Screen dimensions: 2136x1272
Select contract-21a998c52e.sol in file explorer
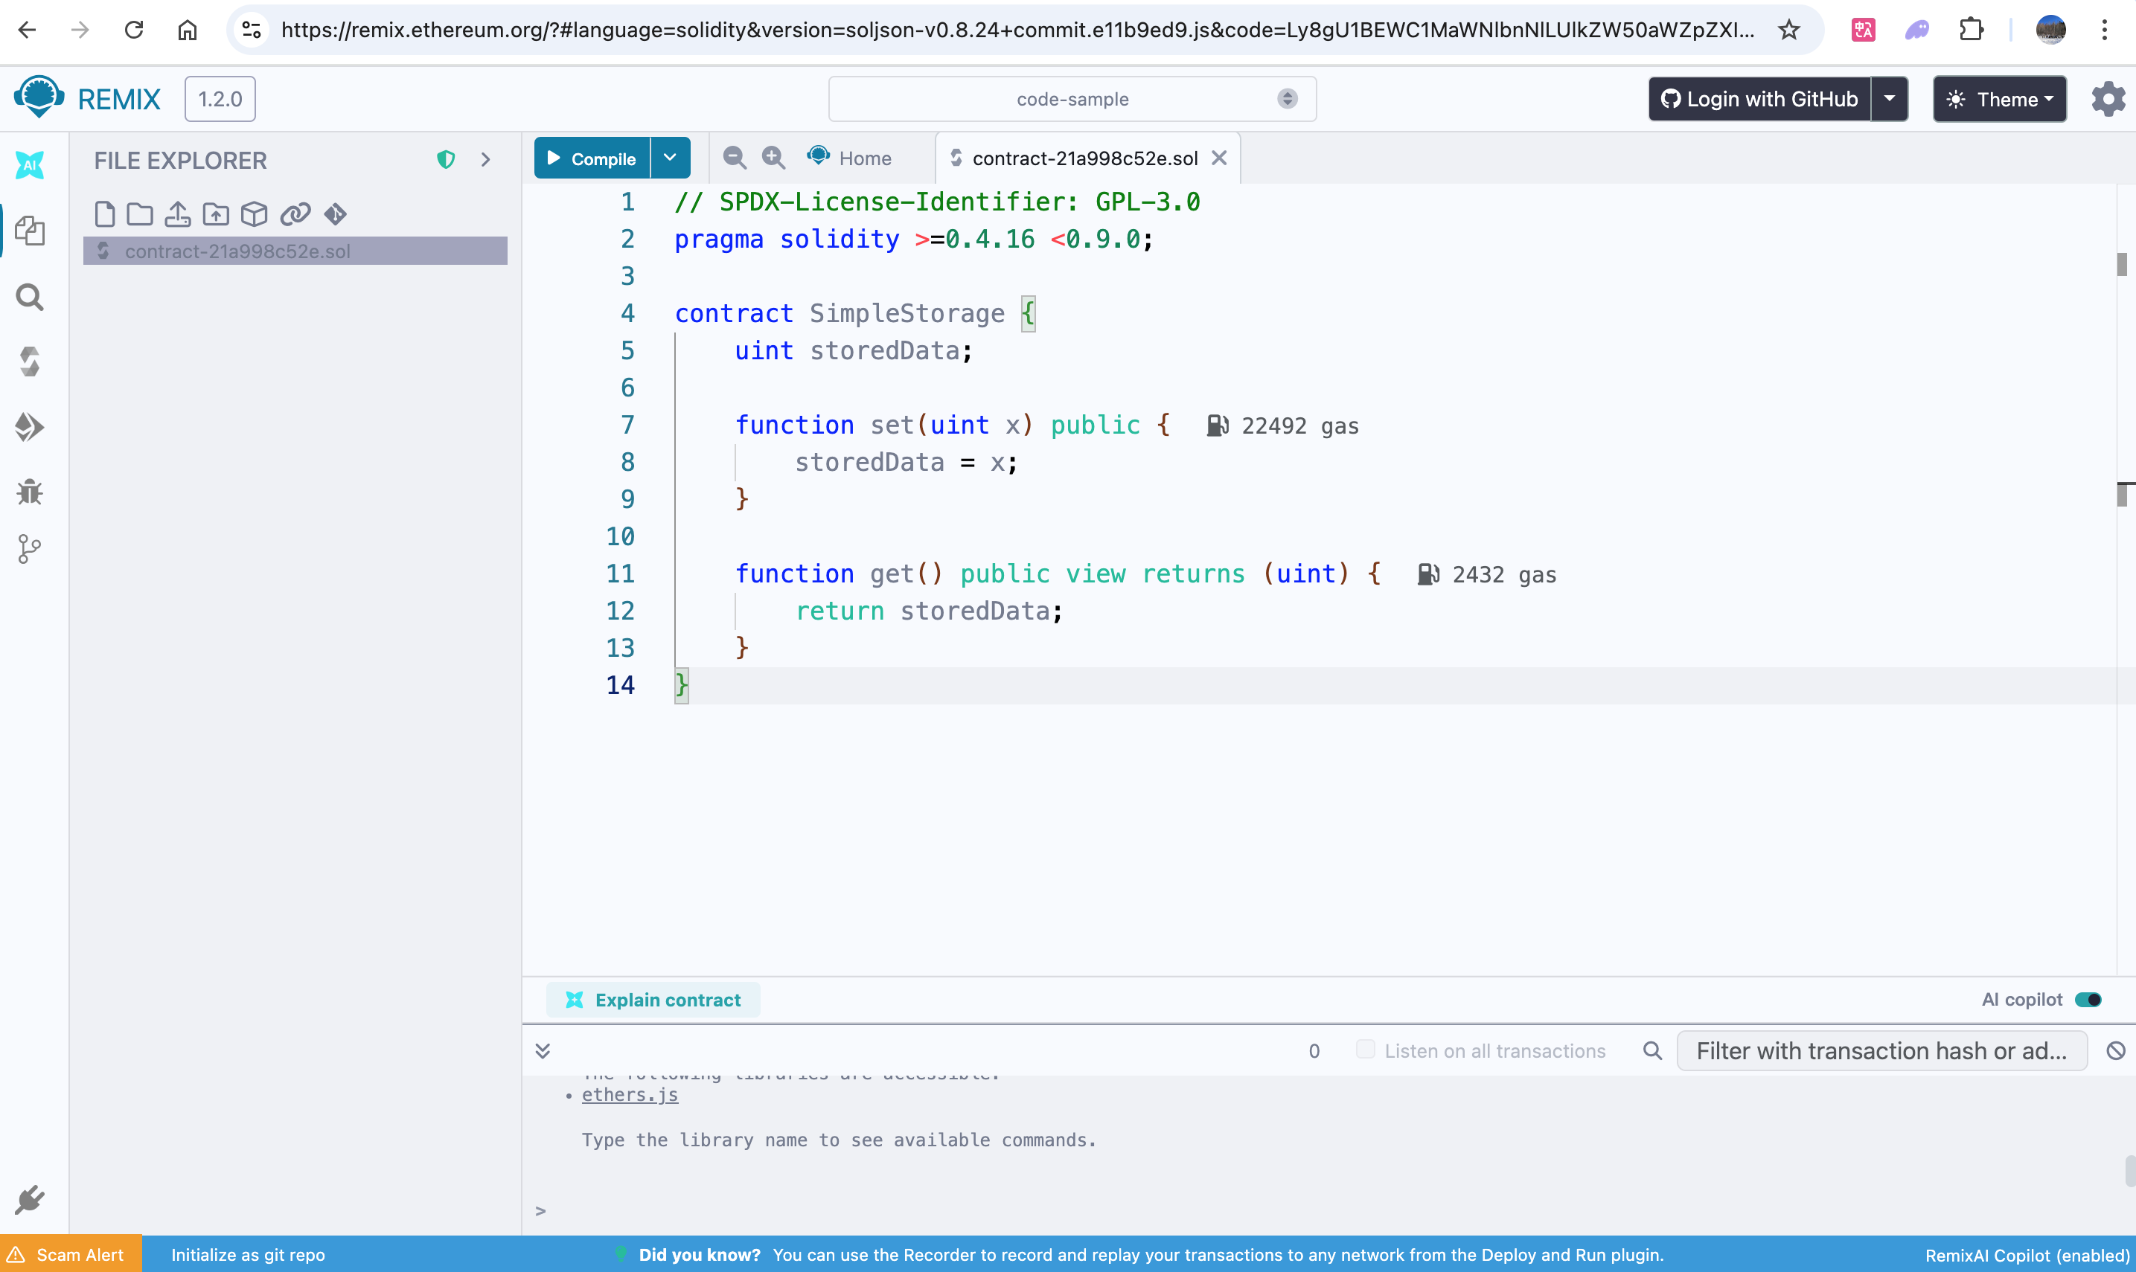[x=237, y=251]
